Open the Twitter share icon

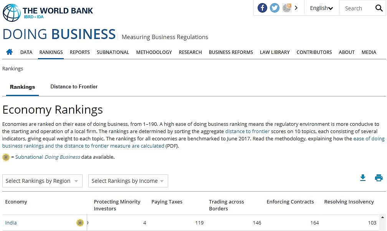pyautogui.click(x=275, y=8)
